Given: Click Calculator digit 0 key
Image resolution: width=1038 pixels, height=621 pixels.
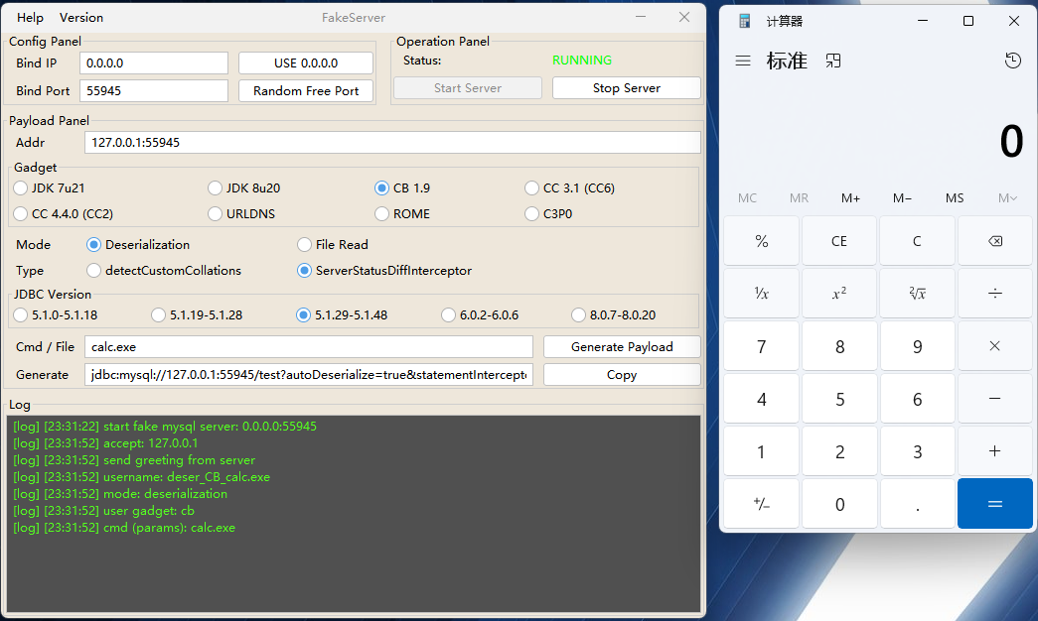Looking at the screenshot, I should click(839, 504).
